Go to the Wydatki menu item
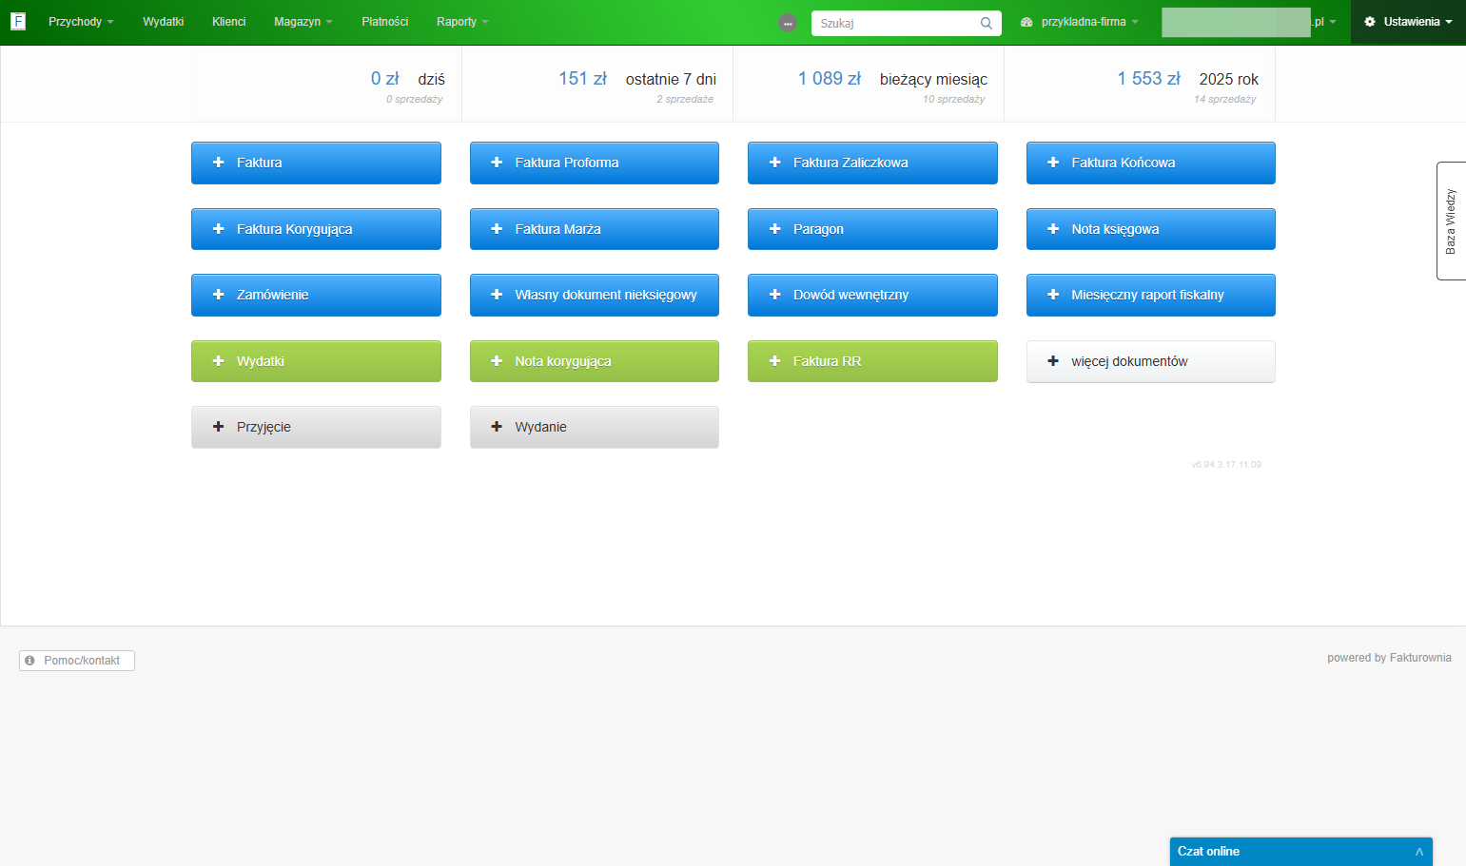Screen dimensions: 1466x866 coord(163,22)
